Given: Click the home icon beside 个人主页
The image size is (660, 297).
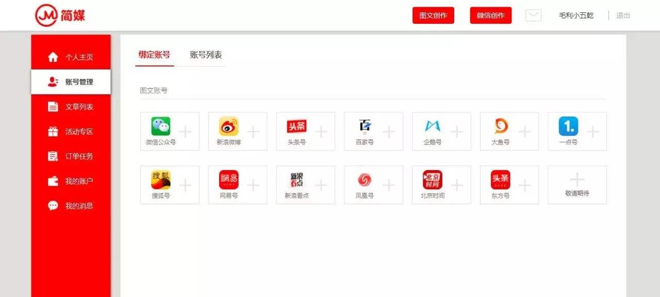Looking at the screenshot, I should pyautogui.click(x=53, y=57).
